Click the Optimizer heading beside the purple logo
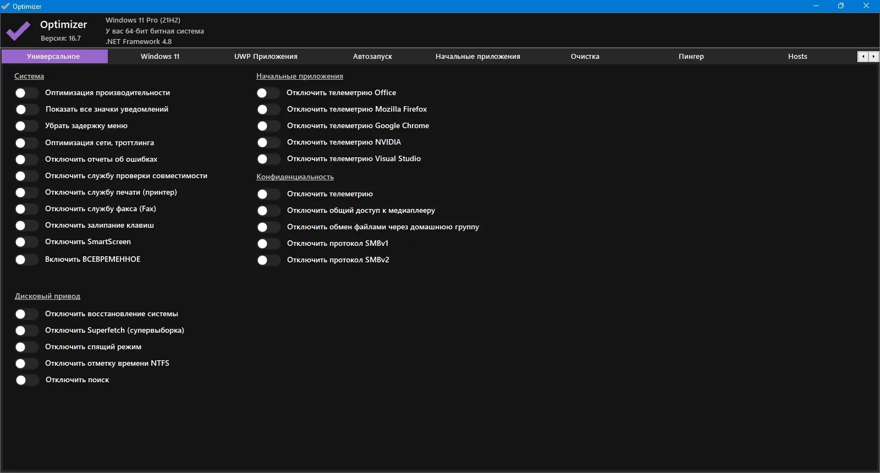This screenshot has height=473, width=880. click(x=64, y=24)
